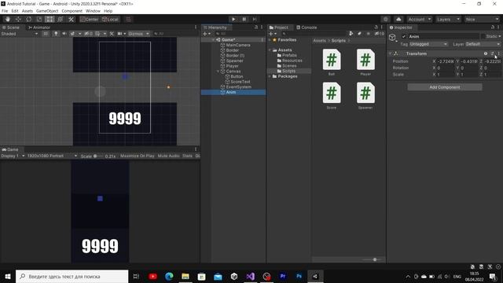Click the Project search field
The width and height of the screenshot is (503, 283).
point(313,34)
